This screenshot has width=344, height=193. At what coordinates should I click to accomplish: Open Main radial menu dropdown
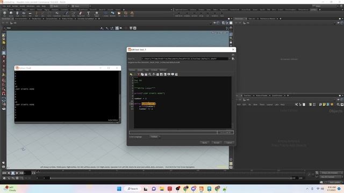(80, 6)
